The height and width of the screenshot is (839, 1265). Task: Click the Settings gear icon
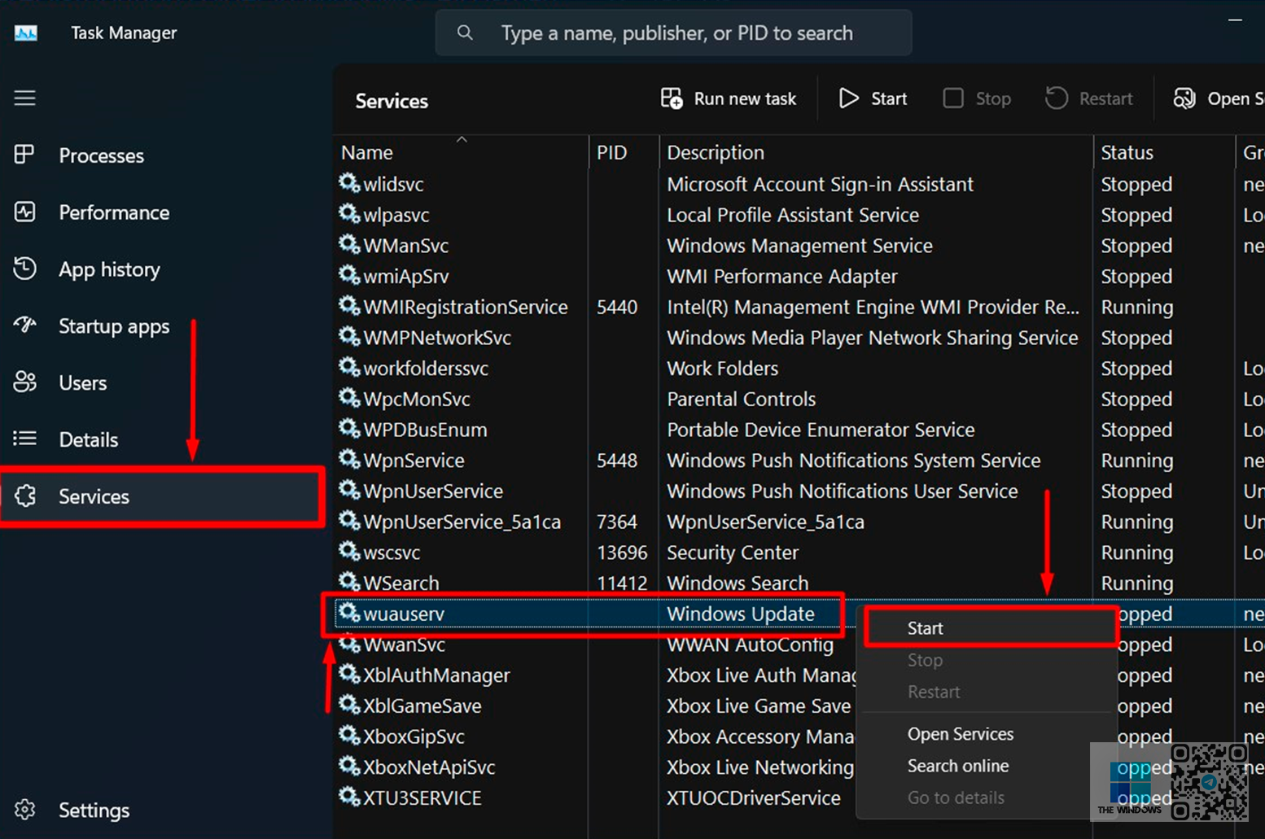pyautogui.click(x=24, y=810)
